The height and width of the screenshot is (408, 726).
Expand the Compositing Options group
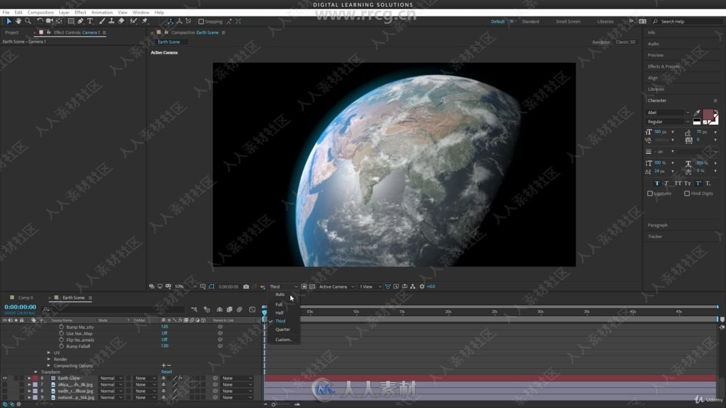coord(49,365)
